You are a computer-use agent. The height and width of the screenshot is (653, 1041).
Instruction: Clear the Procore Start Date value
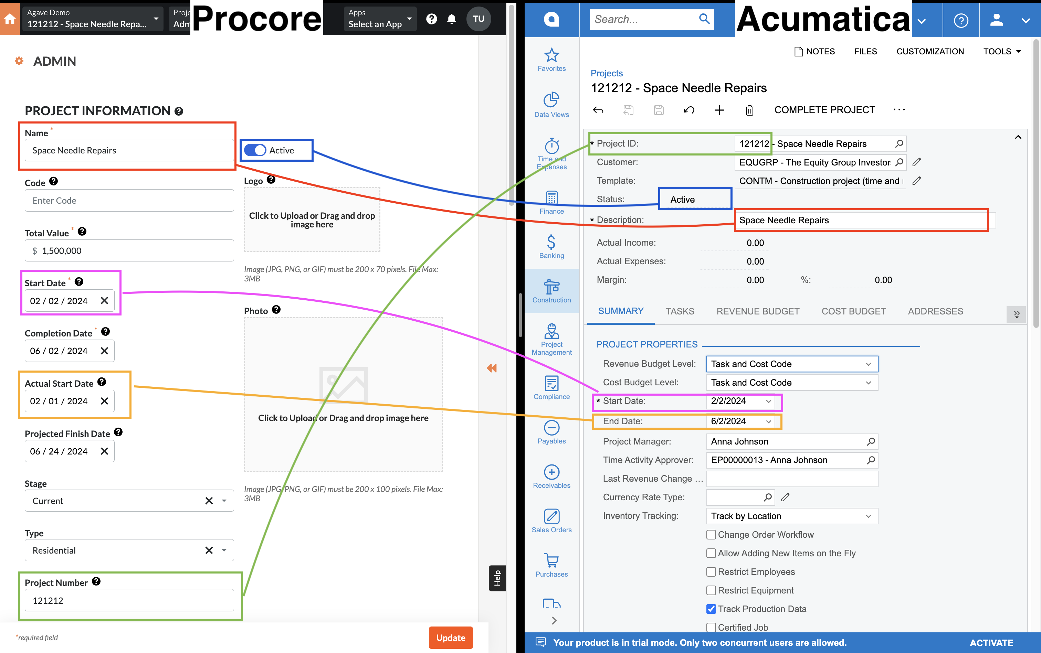click(x=104, y=301)
